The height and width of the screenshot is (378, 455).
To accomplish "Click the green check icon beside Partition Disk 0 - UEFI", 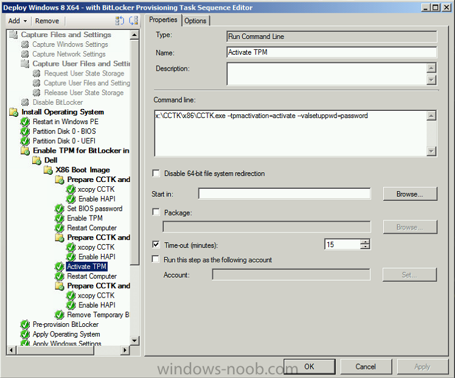I will (25, 141).
